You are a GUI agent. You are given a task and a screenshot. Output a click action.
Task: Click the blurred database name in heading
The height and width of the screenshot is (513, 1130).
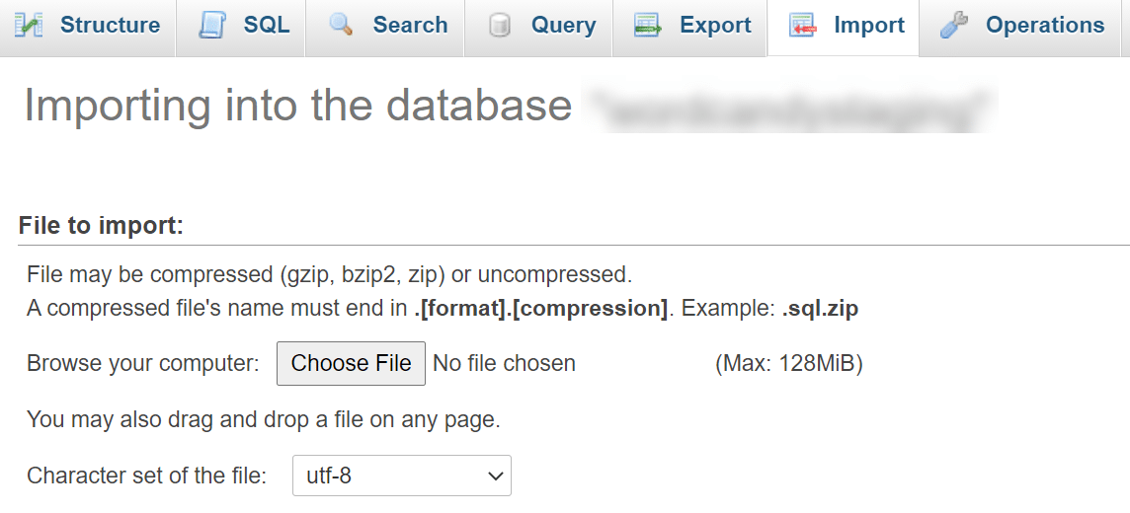790,107
